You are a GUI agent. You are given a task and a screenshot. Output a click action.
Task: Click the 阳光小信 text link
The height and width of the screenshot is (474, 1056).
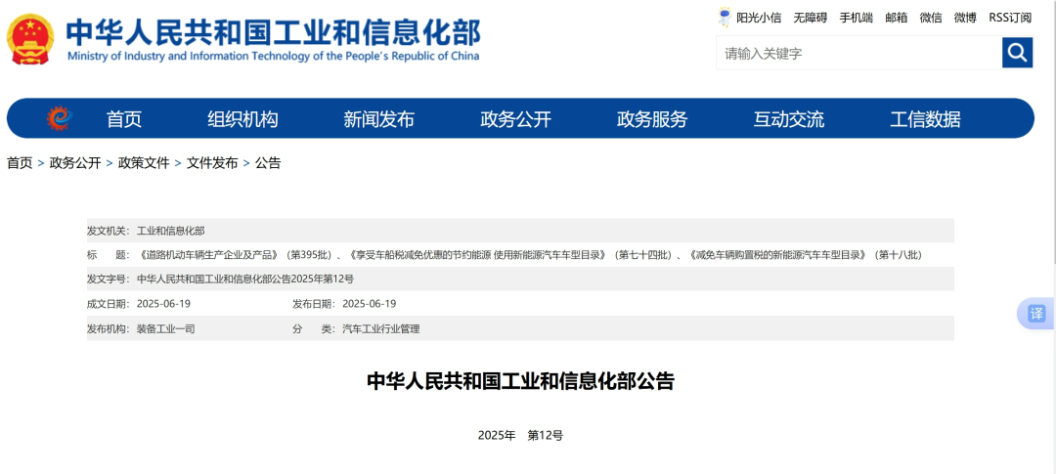(759, 19)
